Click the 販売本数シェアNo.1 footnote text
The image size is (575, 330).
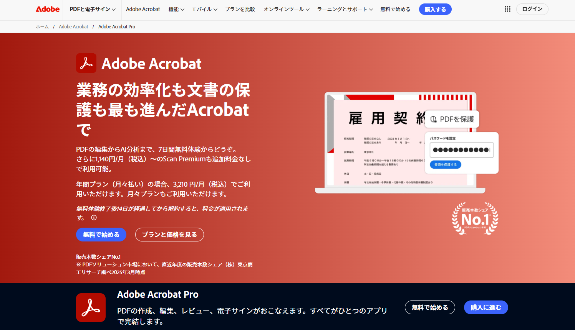point(98,257)
